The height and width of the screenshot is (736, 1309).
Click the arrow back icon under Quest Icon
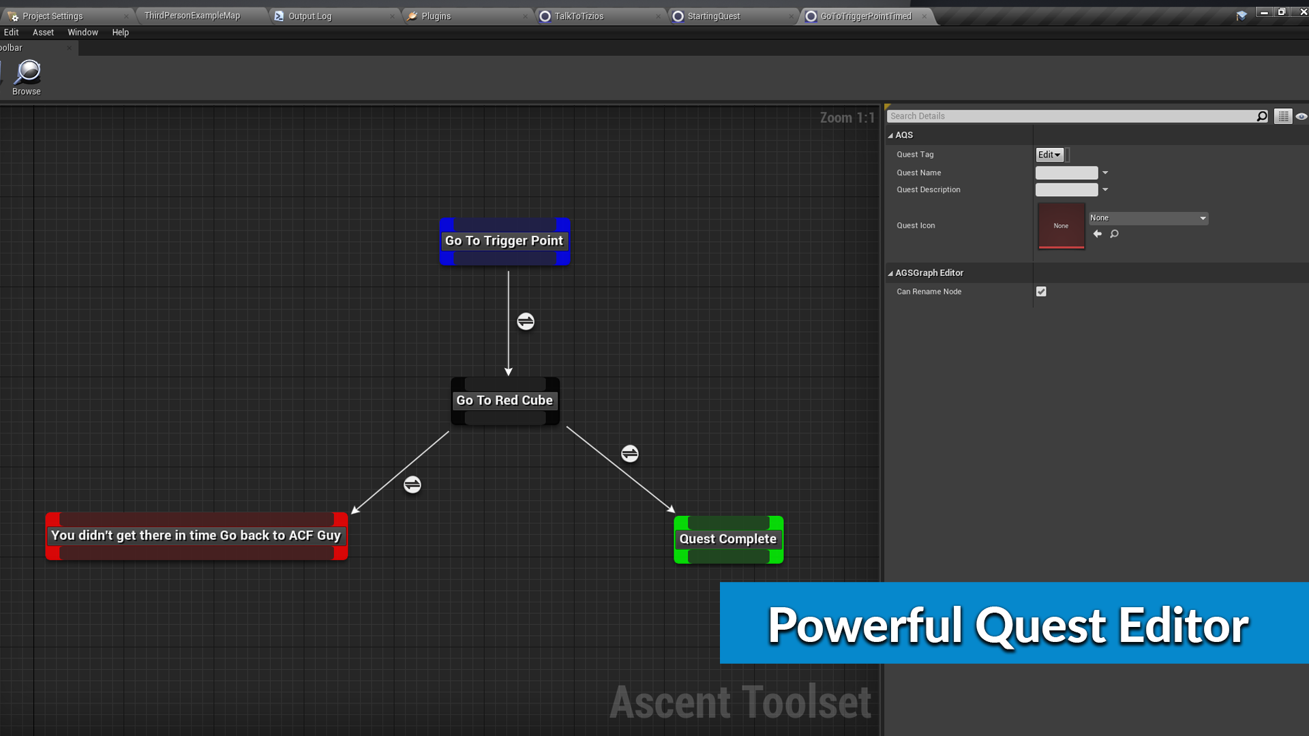click(x=1098, y=234)
